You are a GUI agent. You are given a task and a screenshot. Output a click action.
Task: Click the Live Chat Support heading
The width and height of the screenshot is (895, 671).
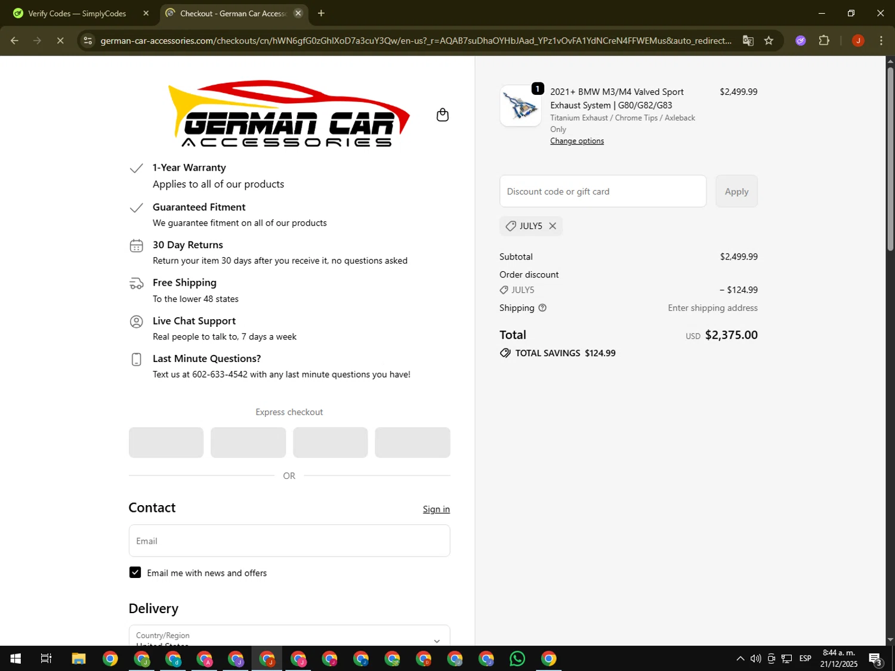click(194, 321)
